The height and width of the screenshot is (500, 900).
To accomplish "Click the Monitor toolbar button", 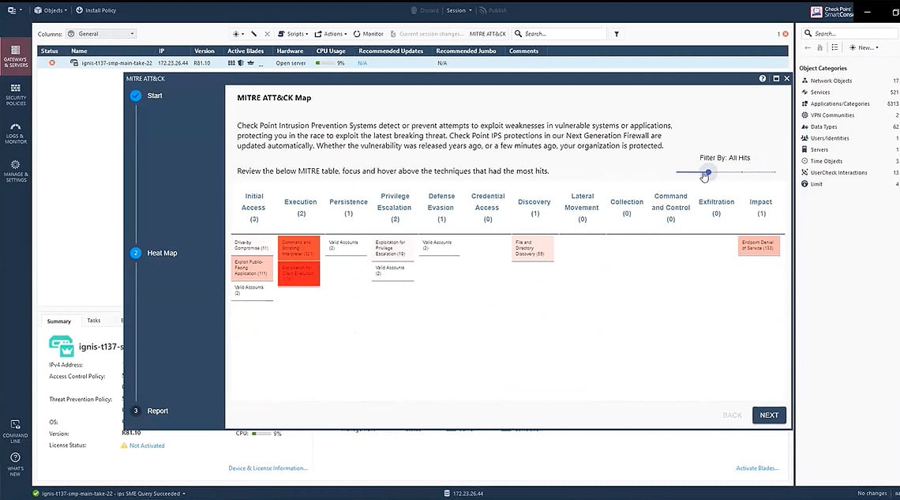I will tap(369, 34).
